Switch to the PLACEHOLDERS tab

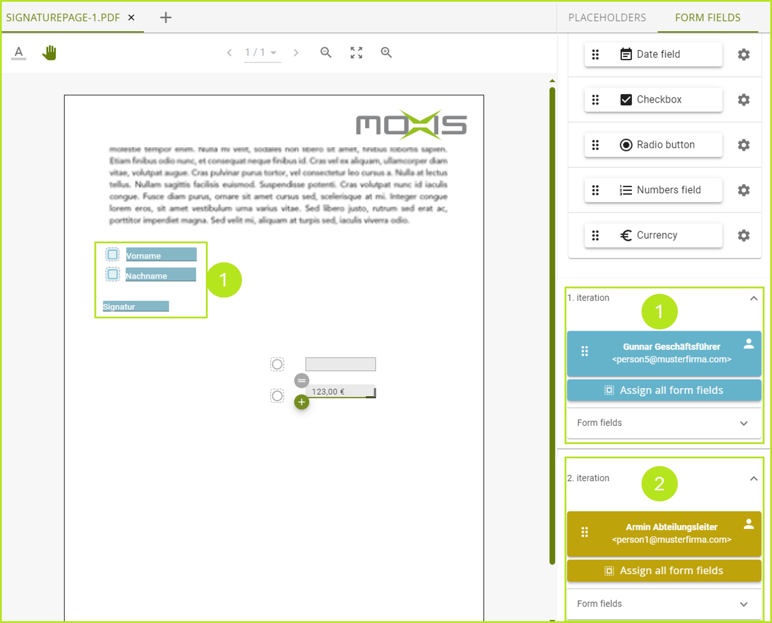point(607,18)
